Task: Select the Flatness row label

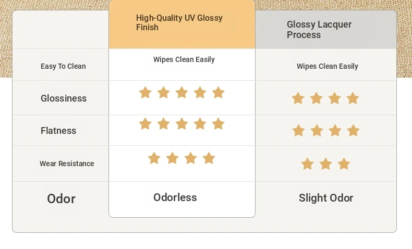Action: point(58,130)
